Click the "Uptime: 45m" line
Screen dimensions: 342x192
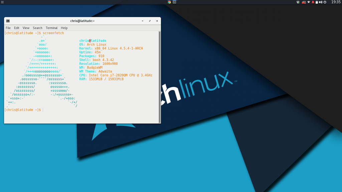pos(90,52)
